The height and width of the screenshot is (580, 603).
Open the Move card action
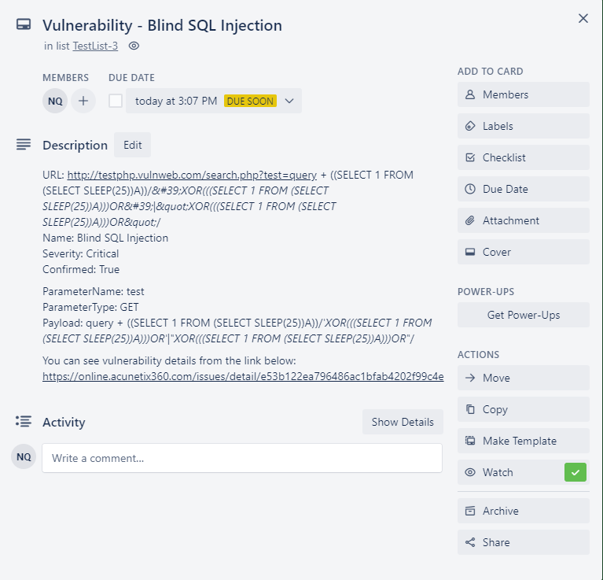[x=523, y=378]
